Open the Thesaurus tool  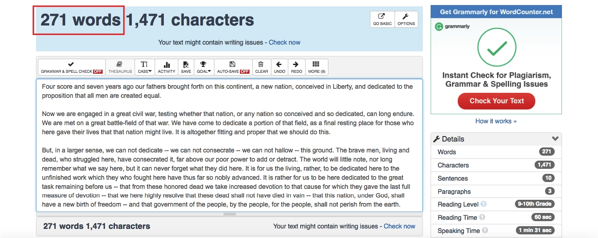click(x=120, y=67)
